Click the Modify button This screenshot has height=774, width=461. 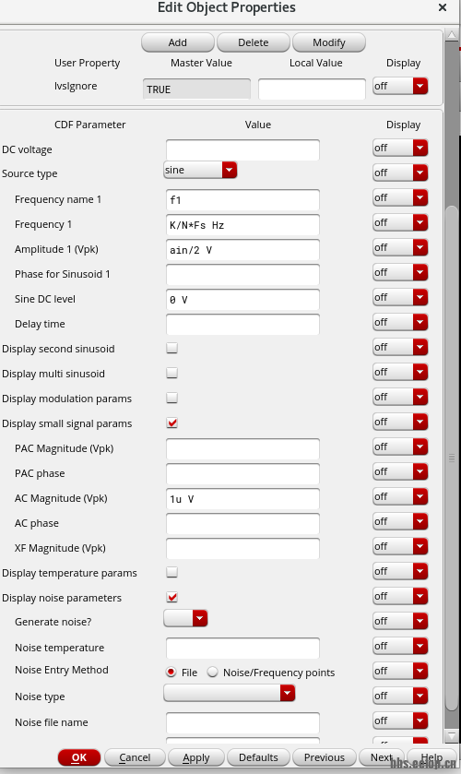click(x=329, y=42)
